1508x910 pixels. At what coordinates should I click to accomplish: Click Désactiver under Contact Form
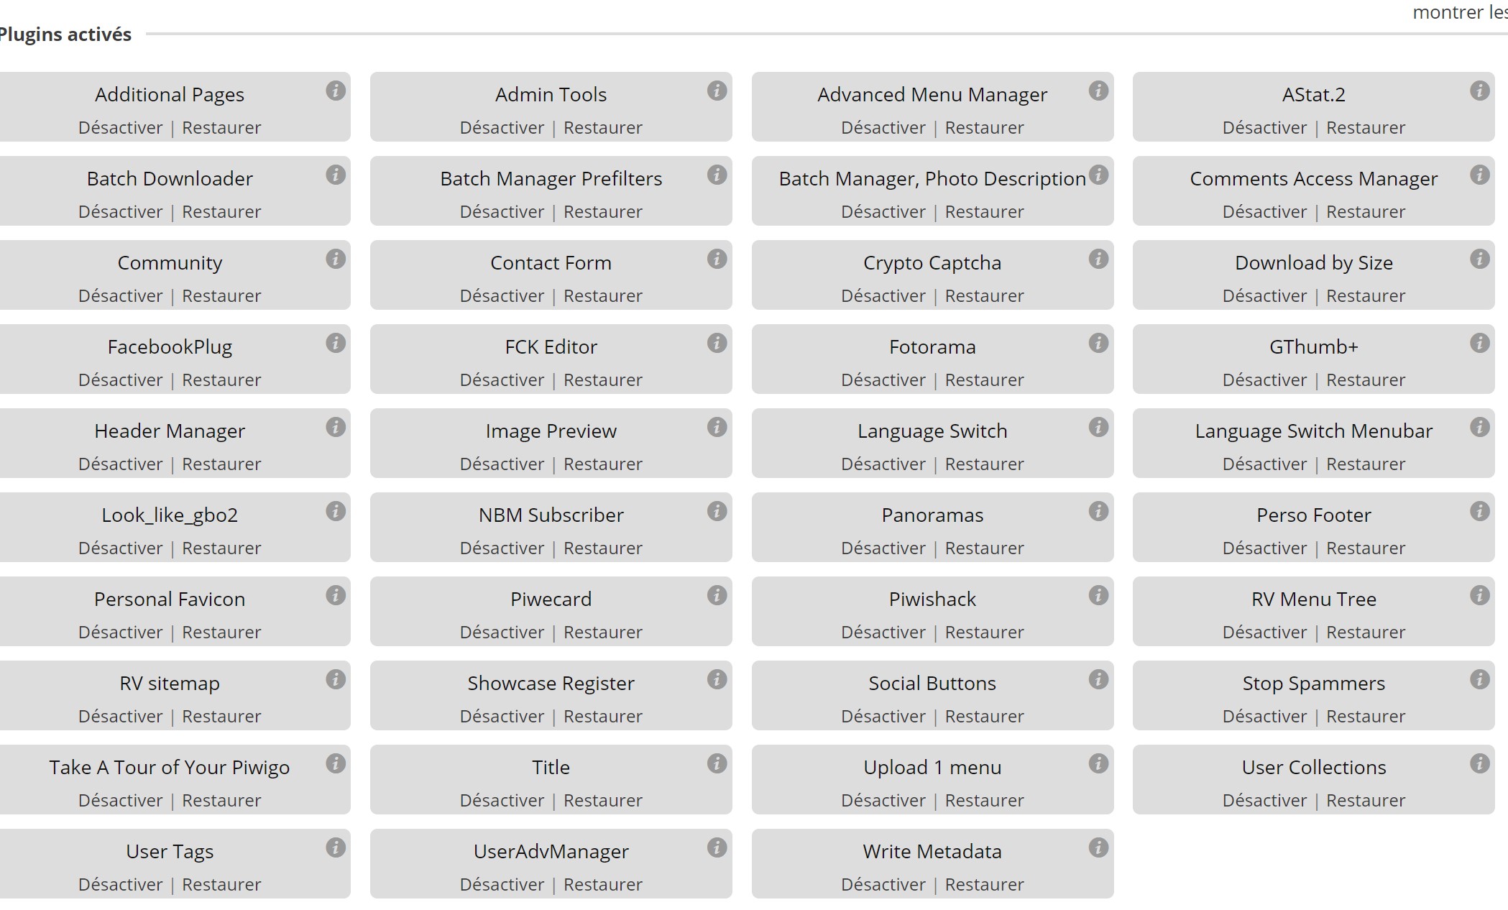tap(502, 296)
